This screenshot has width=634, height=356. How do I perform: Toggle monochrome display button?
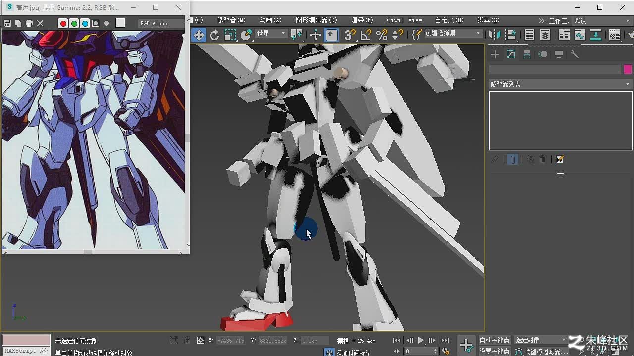coord(106,23)
